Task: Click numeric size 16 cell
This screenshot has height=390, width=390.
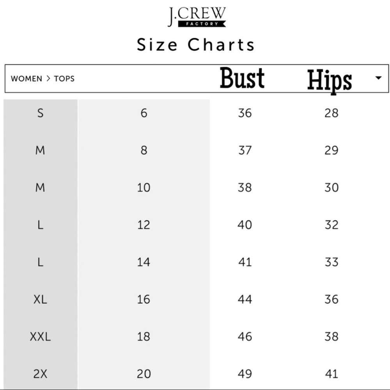Action: tap(144, 299)
